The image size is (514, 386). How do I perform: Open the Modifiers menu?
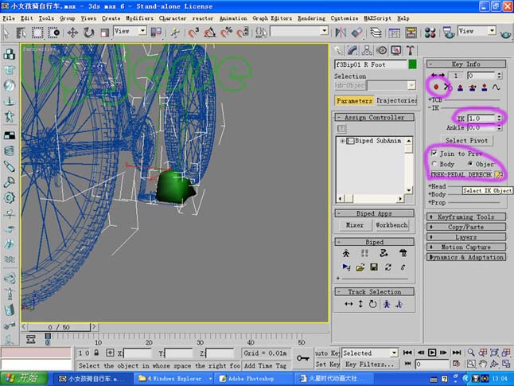[140, 18]
